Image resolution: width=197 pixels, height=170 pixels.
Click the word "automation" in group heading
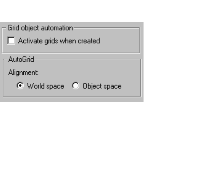click(x=58, y=28)
